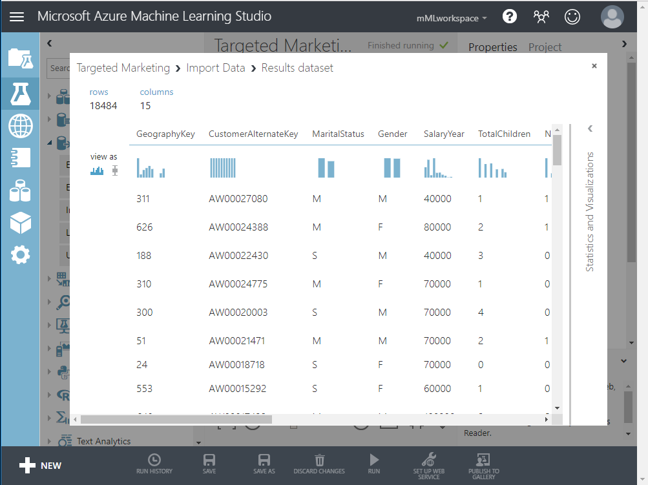Open the hamburger navigation menu
648x485 pixels.
point(17,17)
